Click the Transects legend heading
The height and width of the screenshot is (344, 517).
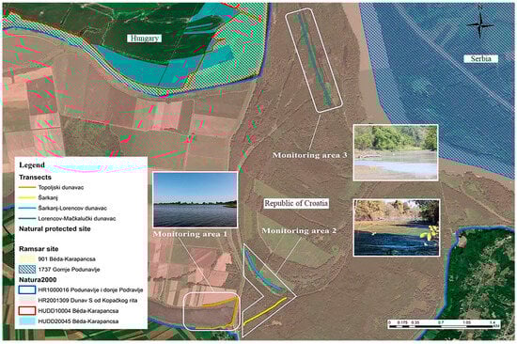coord(35,177)
